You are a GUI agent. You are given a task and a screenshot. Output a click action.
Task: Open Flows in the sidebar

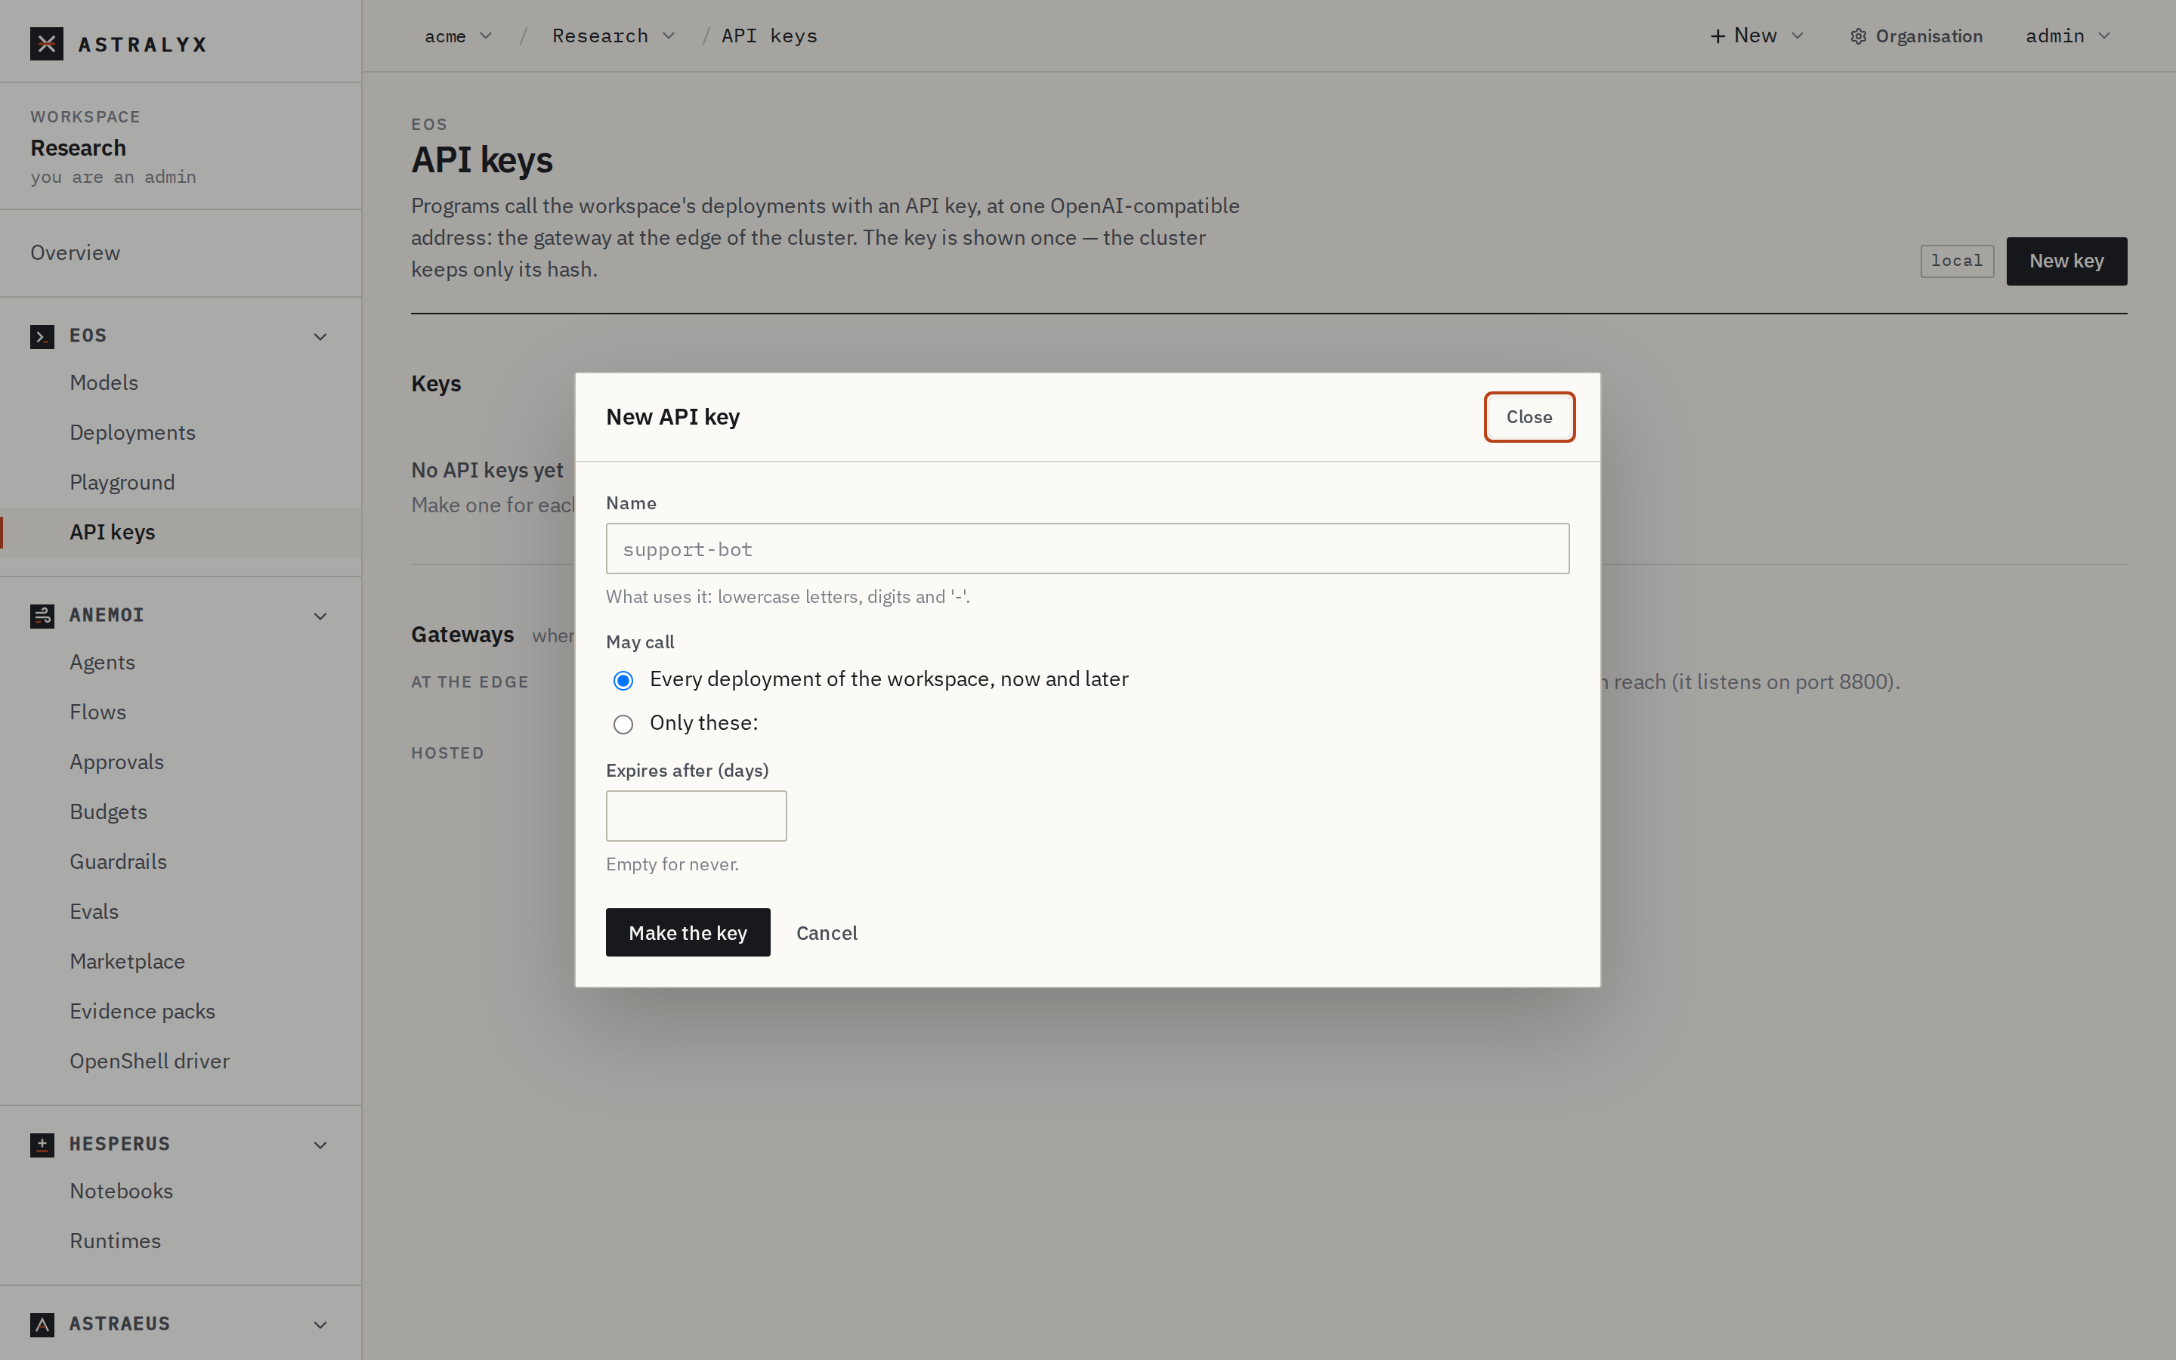98,712
